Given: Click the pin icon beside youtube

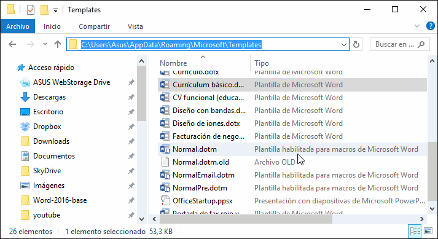Looking at the screenshot, I should [x=131, y=215].
